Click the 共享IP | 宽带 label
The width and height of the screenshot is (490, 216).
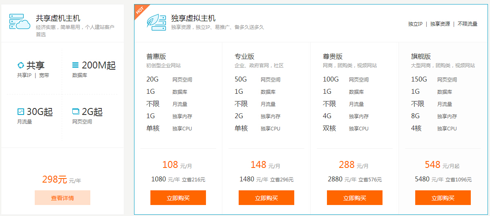click(x=33, y=75)
